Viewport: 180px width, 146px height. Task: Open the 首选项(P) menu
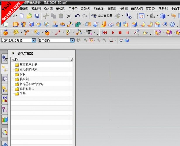click(x=137, y=8)
